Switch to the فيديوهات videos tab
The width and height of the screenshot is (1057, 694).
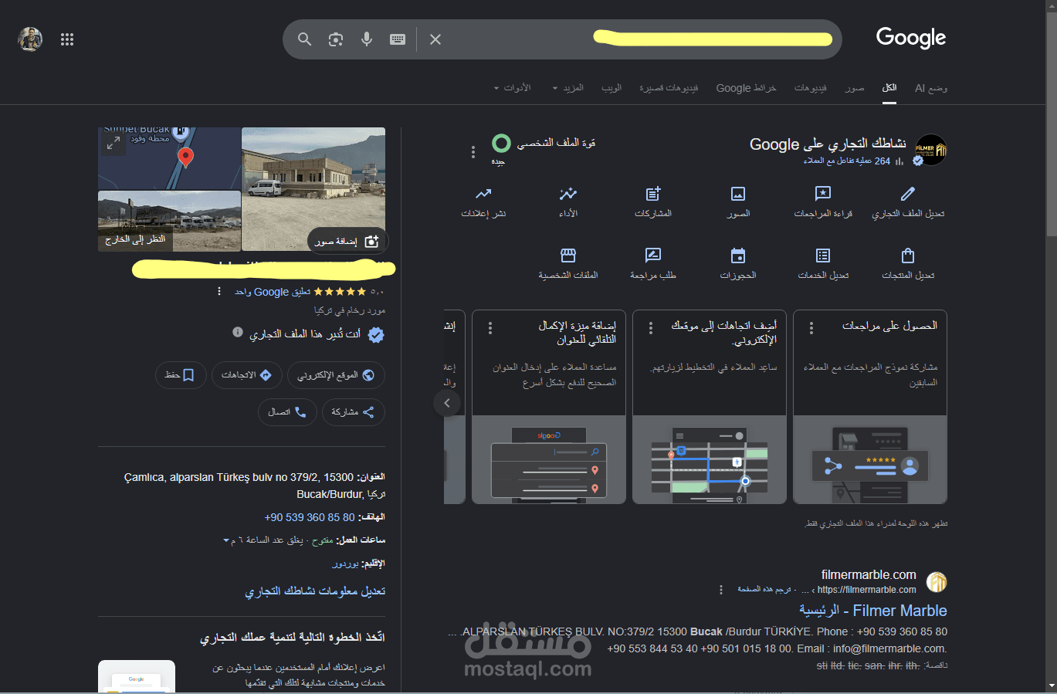(x=811, y=88)
